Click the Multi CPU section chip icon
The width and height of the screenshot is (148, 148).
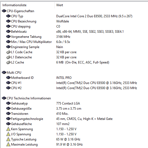[x=4, y=72]
